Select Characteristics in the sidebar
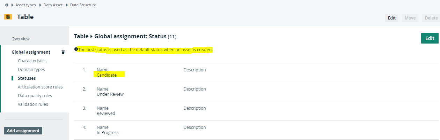The image size is (440, 140). (x=32, y=61)
